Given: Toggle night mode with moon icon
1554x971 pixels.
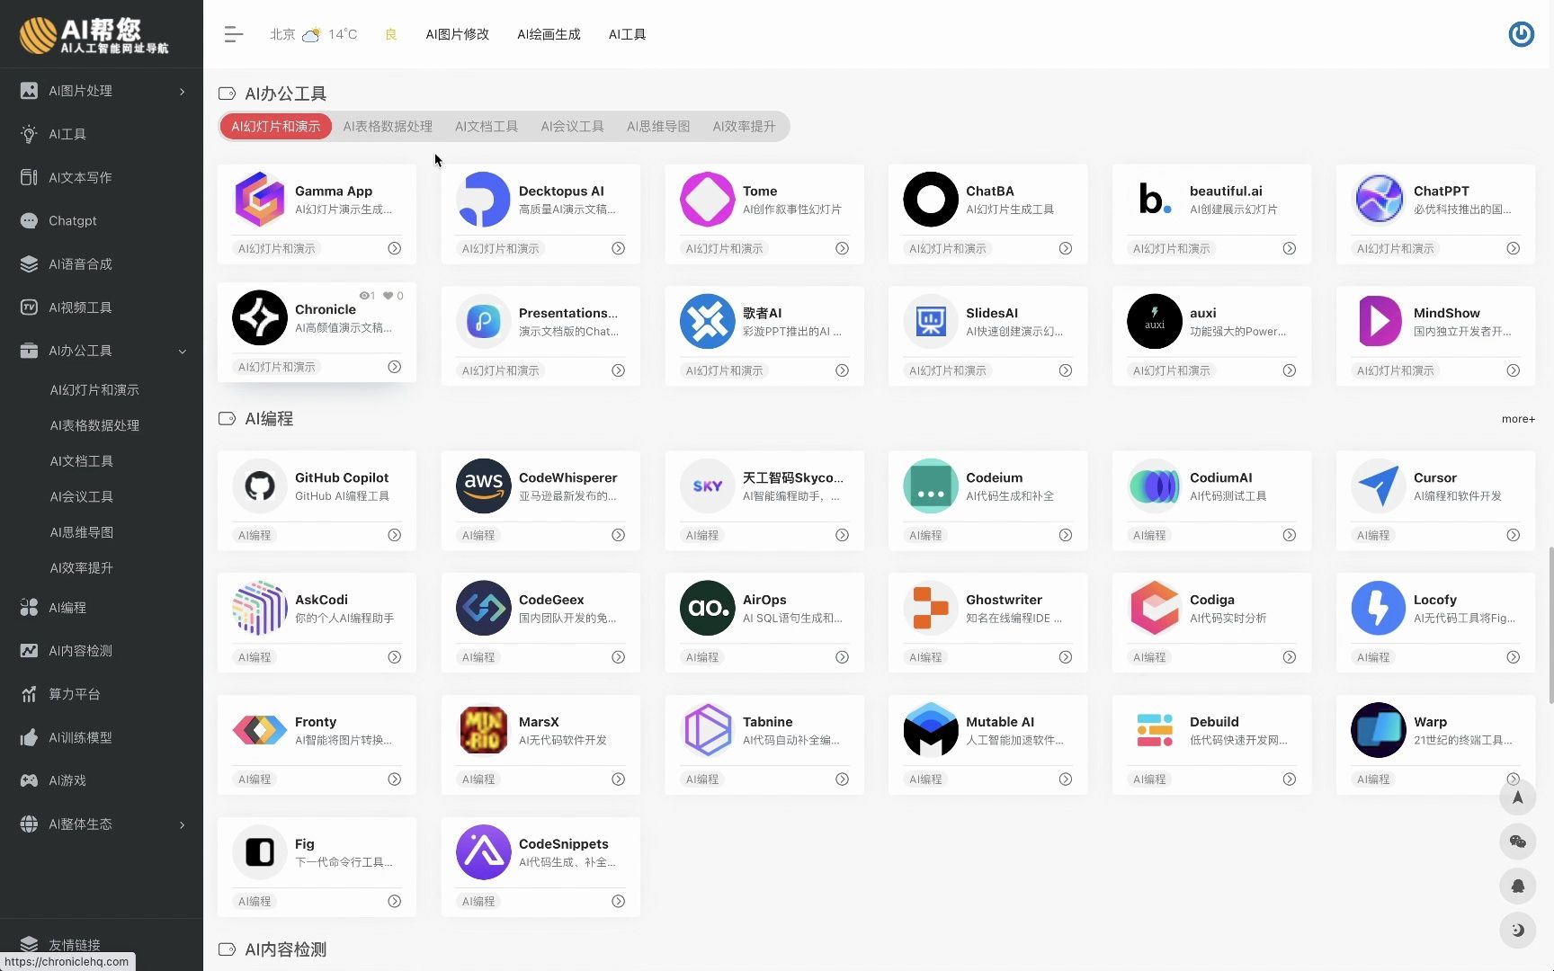Looking at the screenshot, I should pyautogui.click(x=1517, y=930).
